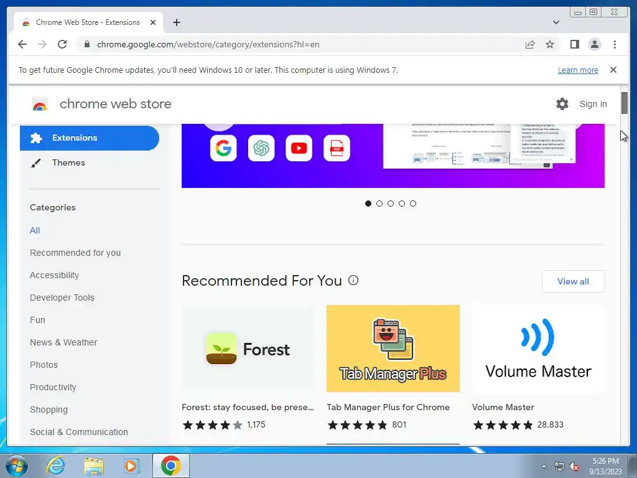Jump to the third carousel slide dot
The height and width of the screenshot is (478, 637).
[391, 204]
